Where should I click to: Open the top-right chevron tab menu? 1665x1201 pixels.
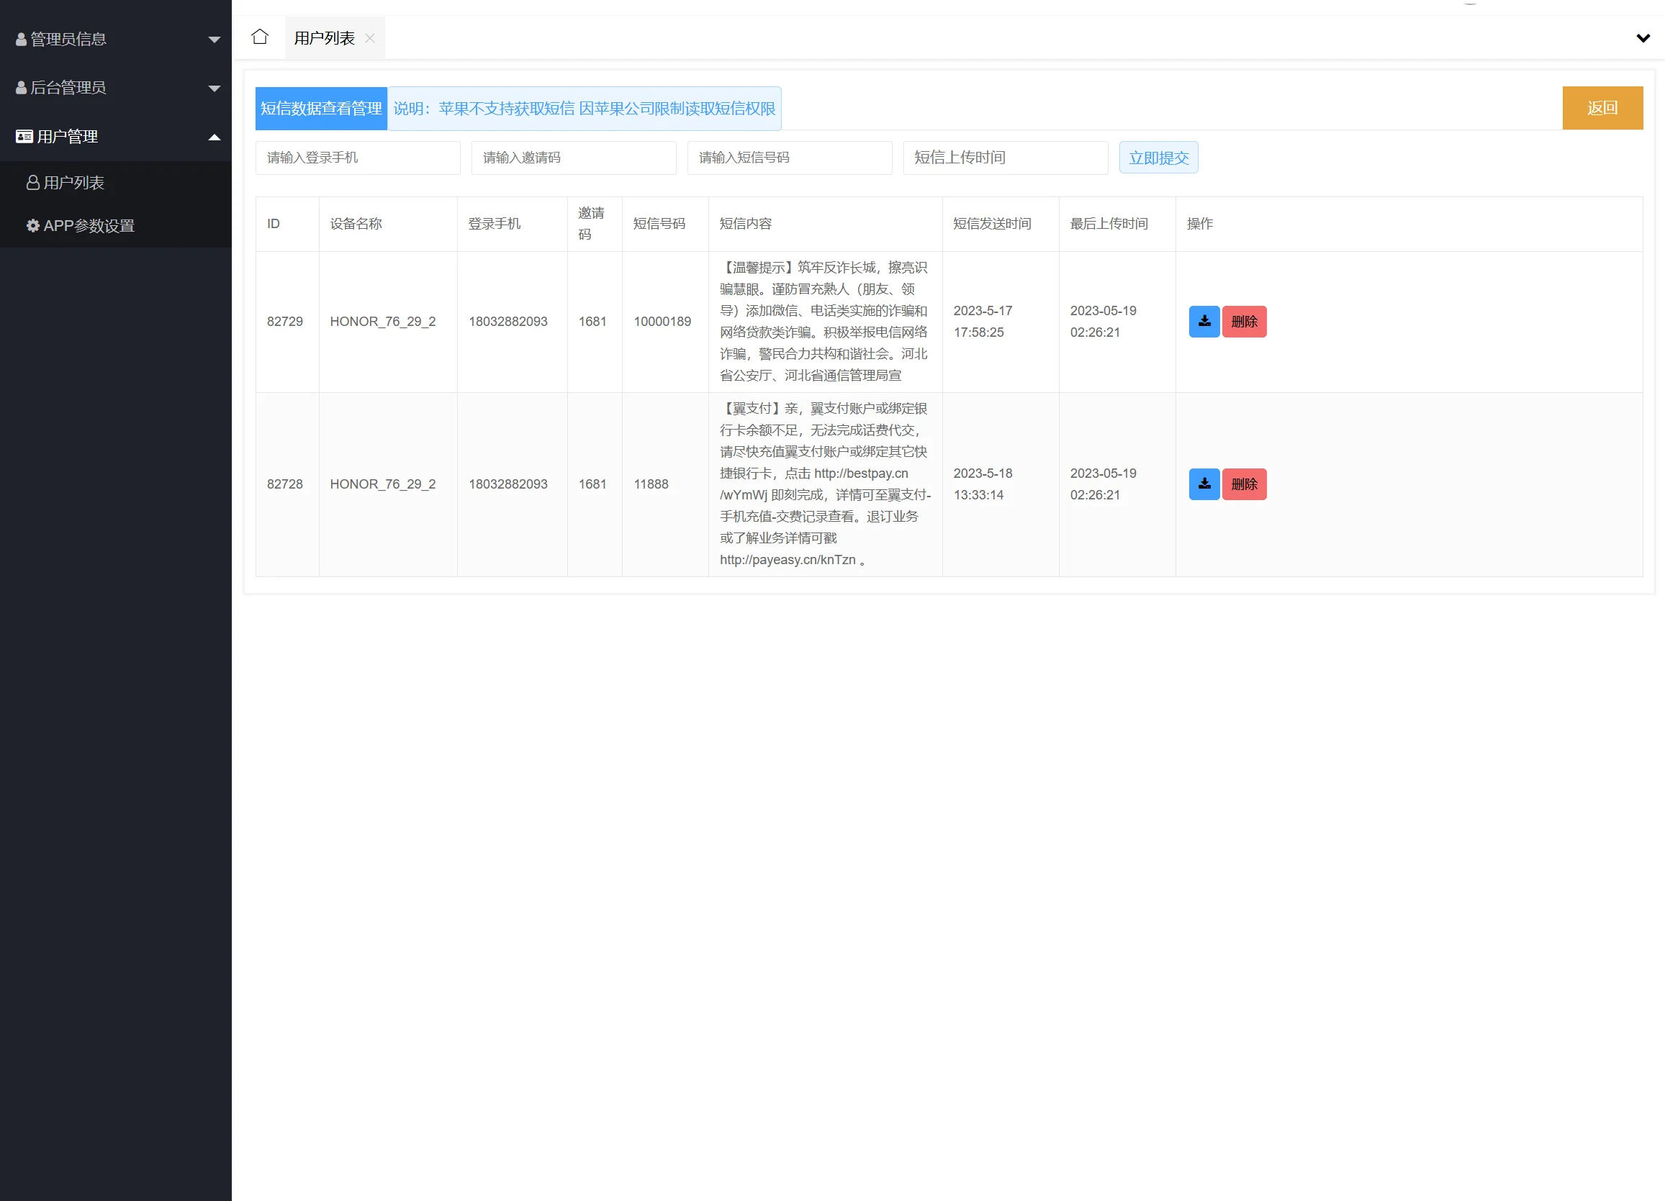coord(1643,38)
